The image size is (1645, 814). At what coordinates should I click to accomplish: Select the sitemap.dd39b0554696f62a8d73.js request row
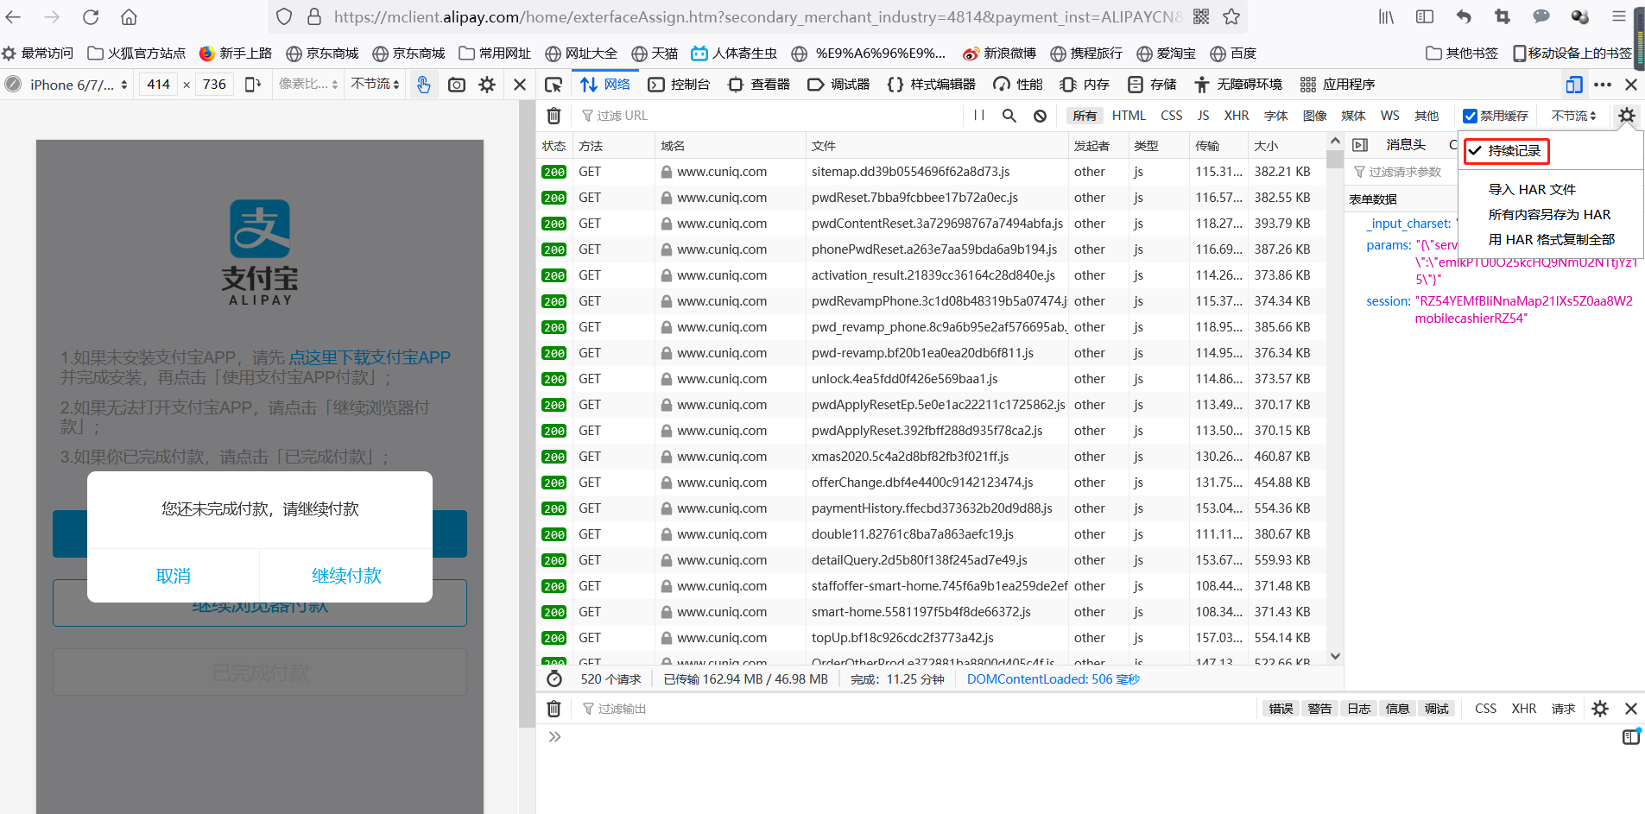933,172
